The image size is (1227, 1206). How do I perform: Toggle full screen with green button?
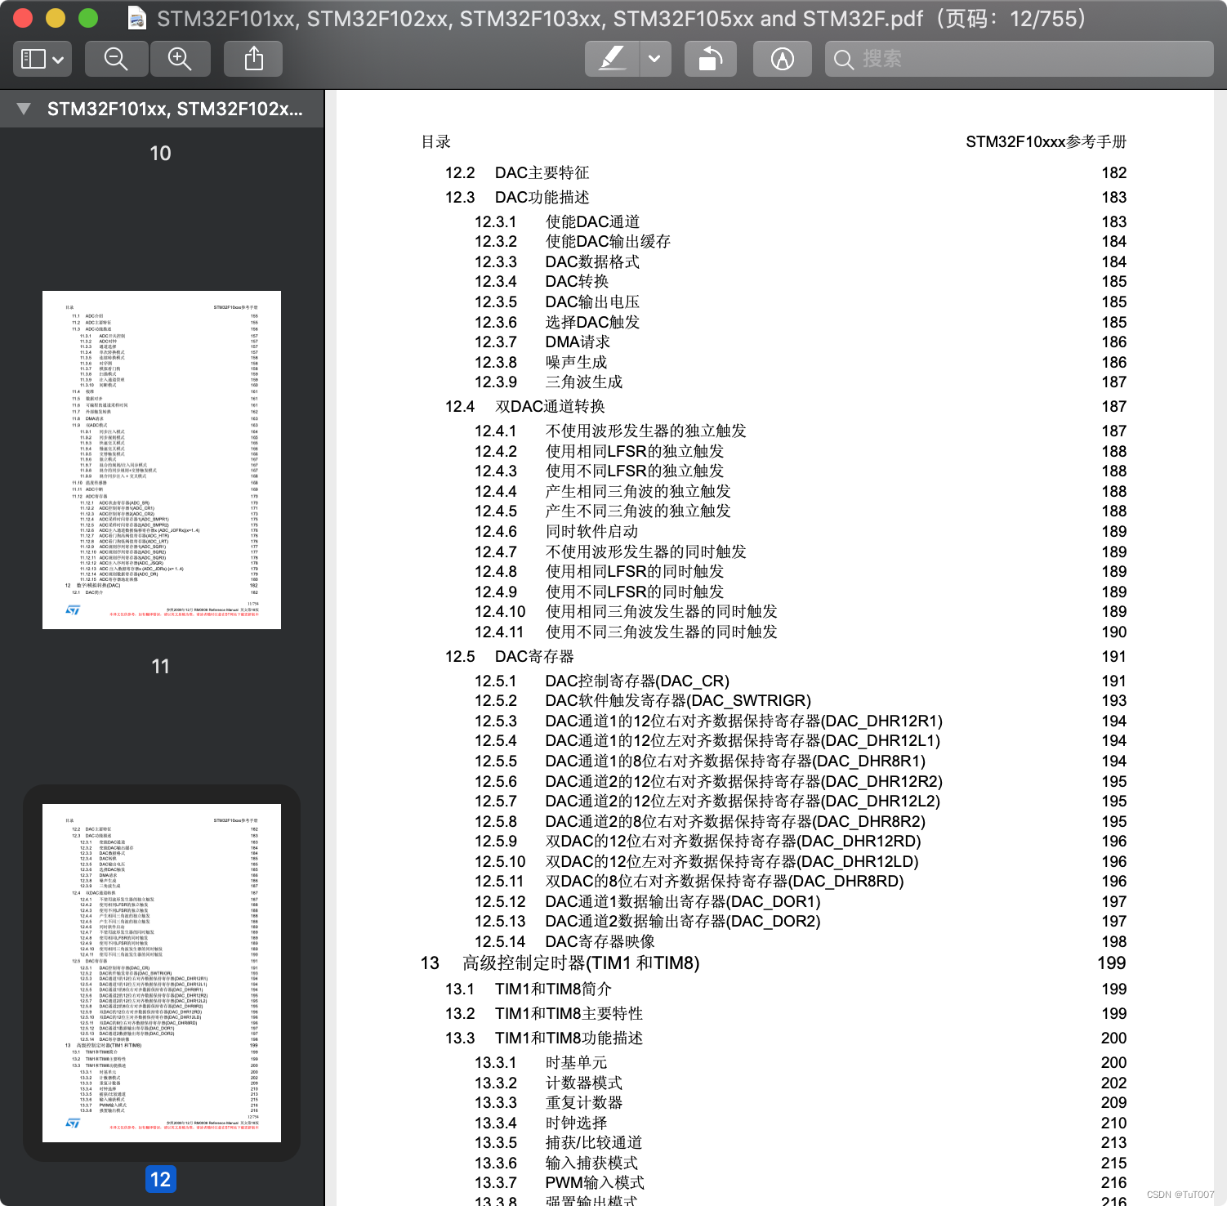tap(88, 16)
